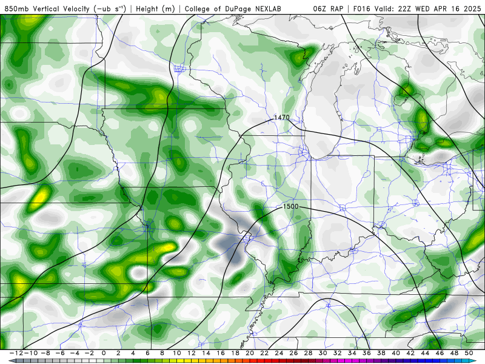
Task: Click the 48 value on the color scale
Action: 454,353
